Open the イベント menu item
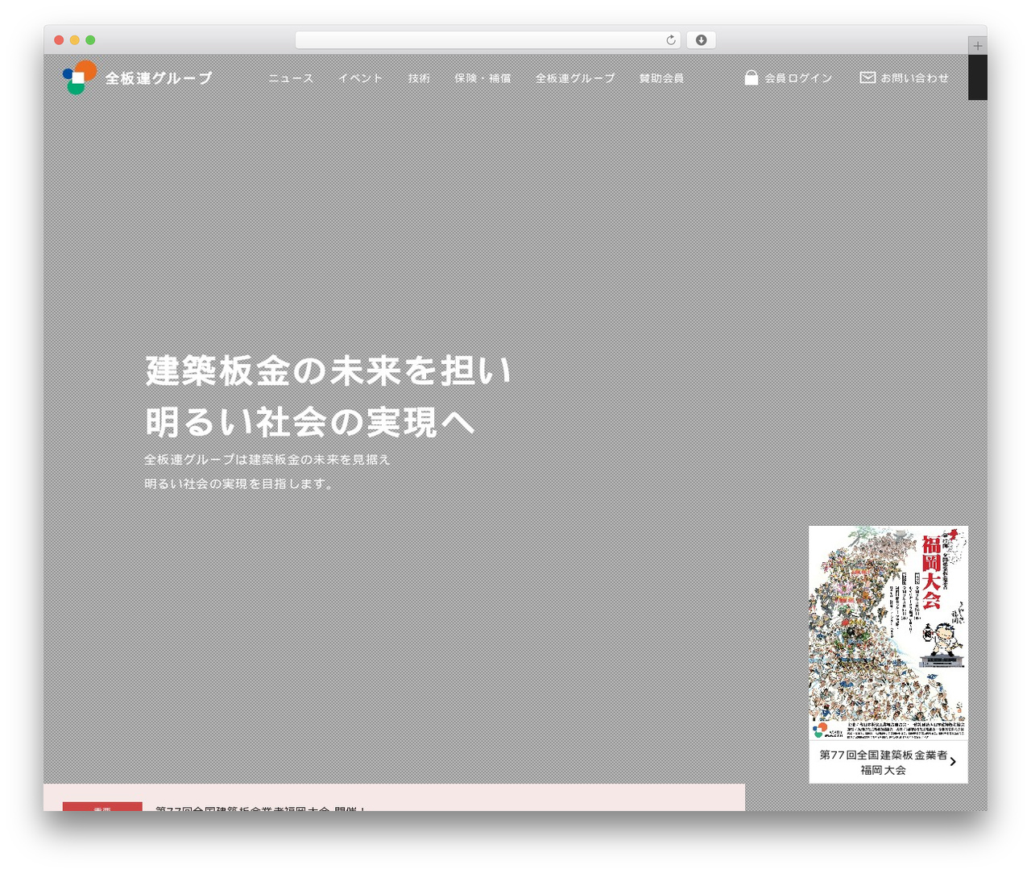1031x873 pixels. click(x=360, y=78)
